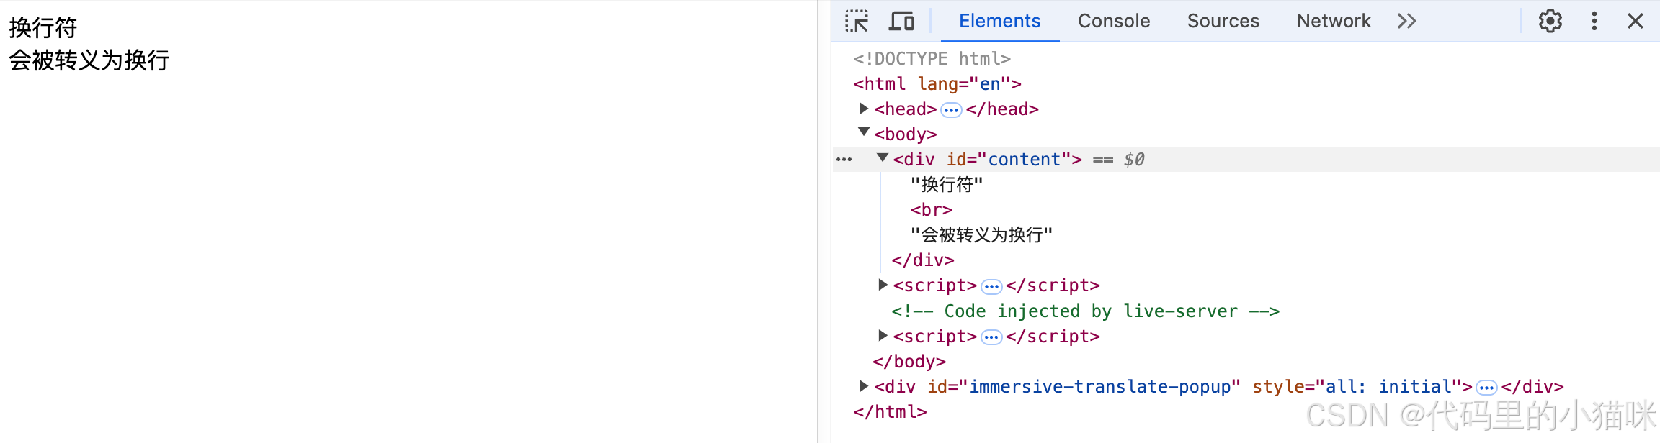Activate the inspect element picker icon

(x=857, y=21)
